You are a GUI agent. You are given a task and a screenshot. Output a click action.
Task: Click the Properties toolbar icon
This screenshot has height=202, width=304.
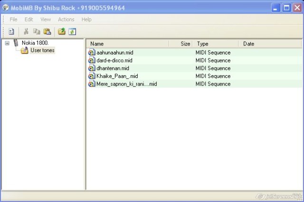[11, 32]
